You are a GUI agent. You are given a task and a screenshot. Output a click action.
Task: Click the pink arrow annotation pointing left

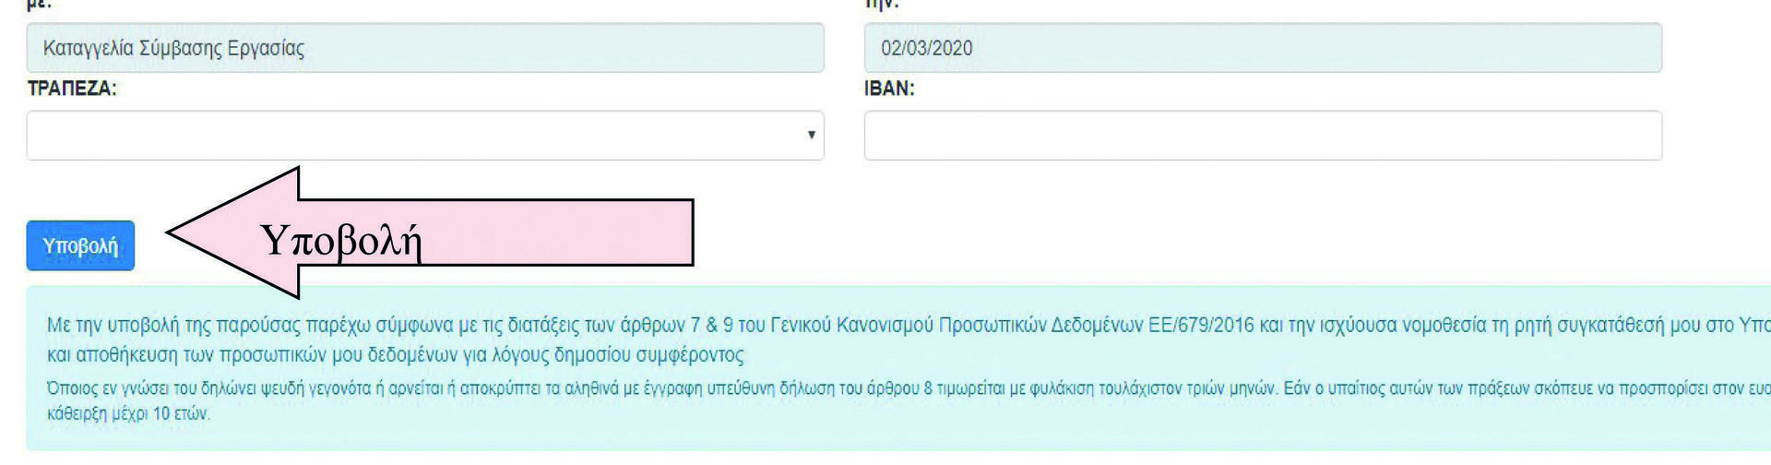tap(430, 232)
